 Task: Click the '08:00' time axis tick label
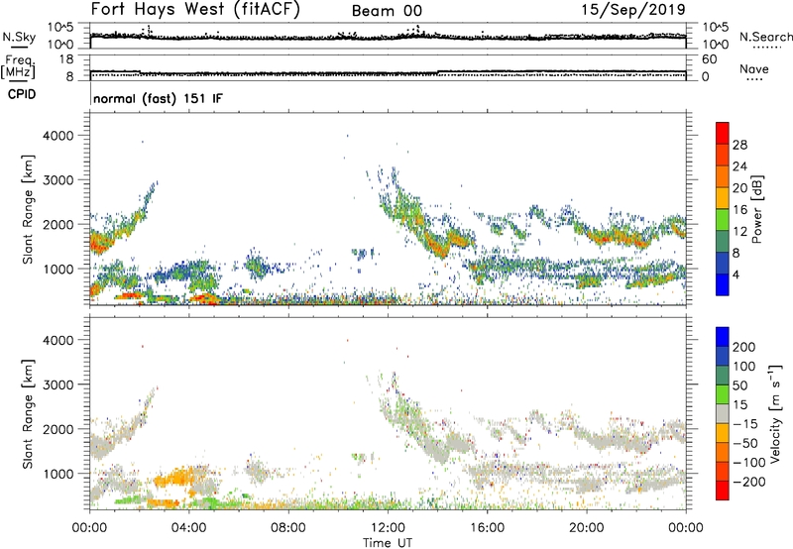click(x=288, y=528)
